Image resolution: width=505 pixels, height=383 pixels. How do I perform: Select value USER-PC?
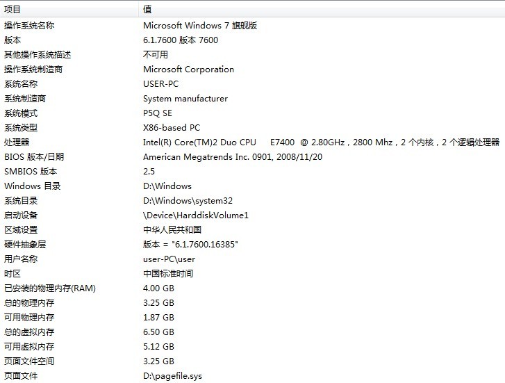tap(160, 84)
